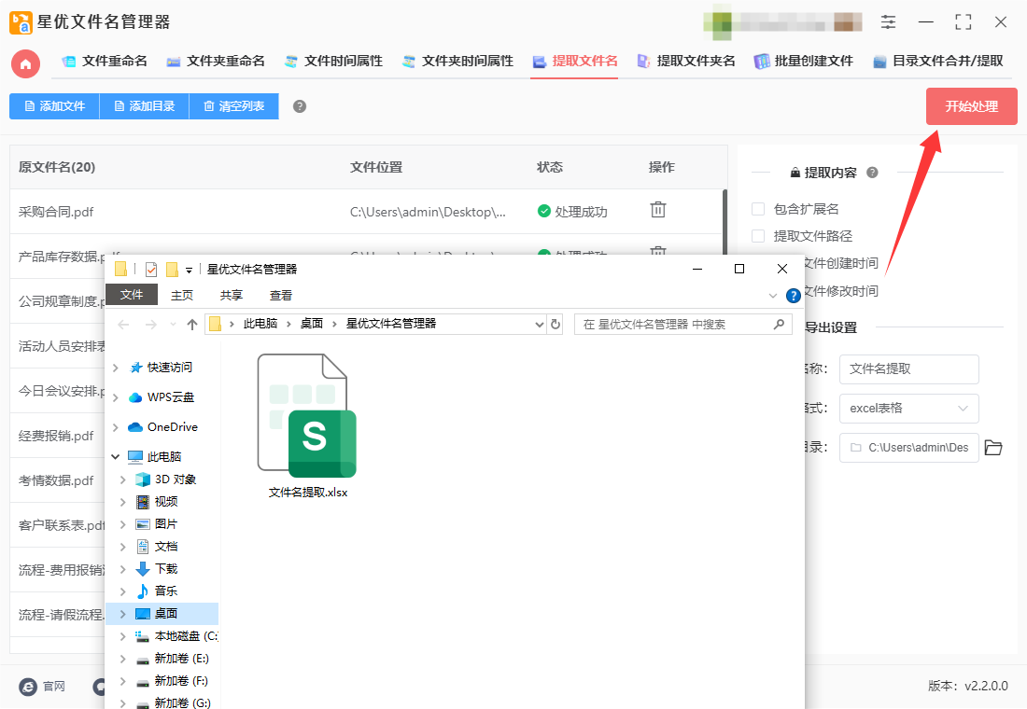Click the export directory path field
The image size is (1027, 709).
[909, 448]
